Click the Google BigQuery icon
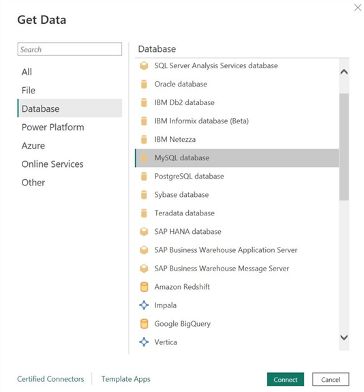 pos(144,324)
